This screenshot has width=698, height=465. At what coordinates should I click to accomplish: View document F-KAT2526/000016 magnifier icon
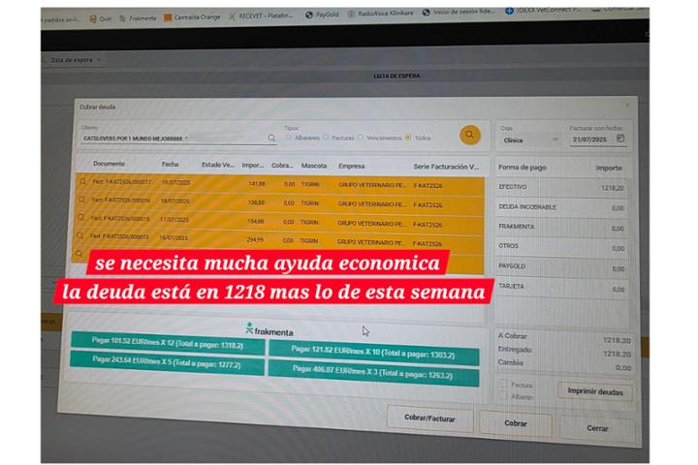pyautogui.click(x=81, y=200)
